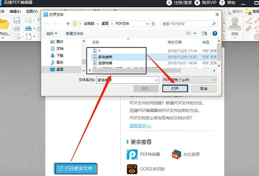
Task: Expand the Stamp (图章) dropdown arrow
Action: tap(235, 38)
